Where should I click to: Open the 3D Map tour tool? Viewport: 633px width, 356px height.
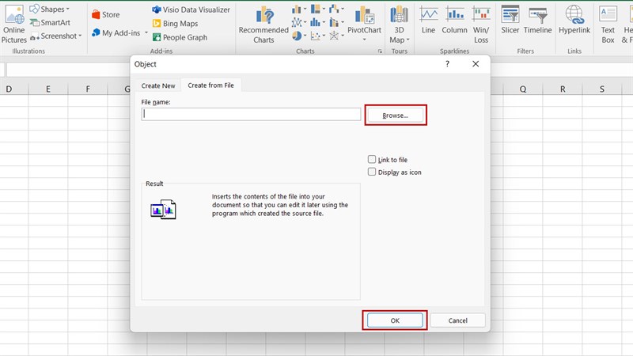[x=399, y=25]
